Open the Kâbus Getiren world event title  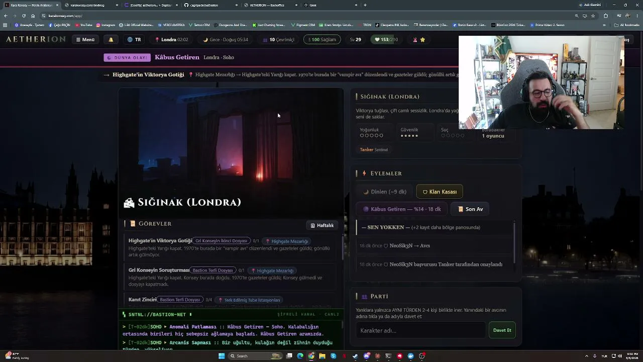pyautogui.click(x=177, y=57)
